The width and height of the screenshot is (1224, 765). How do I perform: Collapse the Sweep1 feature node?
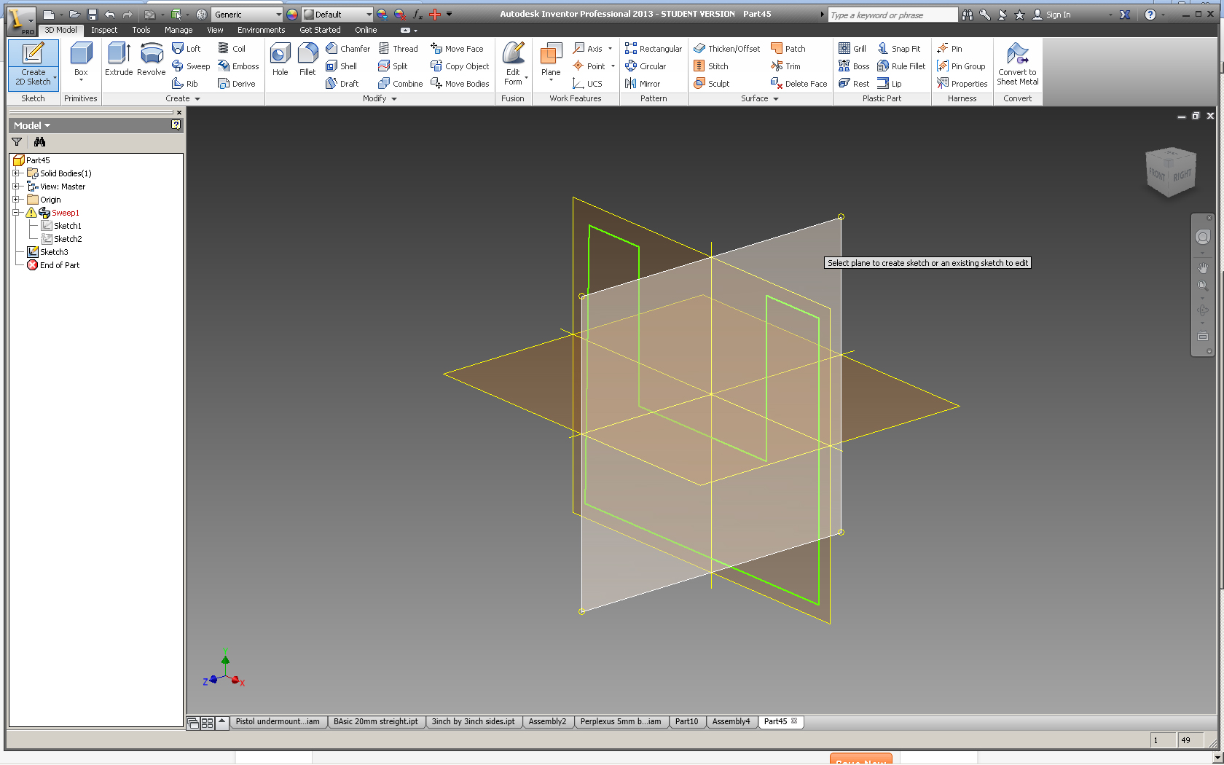coord(15,213)
